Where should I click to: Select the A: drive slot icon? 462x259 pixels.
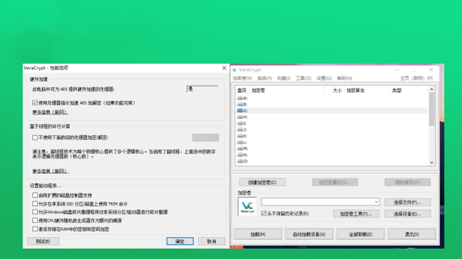click(x=240, y=98)
